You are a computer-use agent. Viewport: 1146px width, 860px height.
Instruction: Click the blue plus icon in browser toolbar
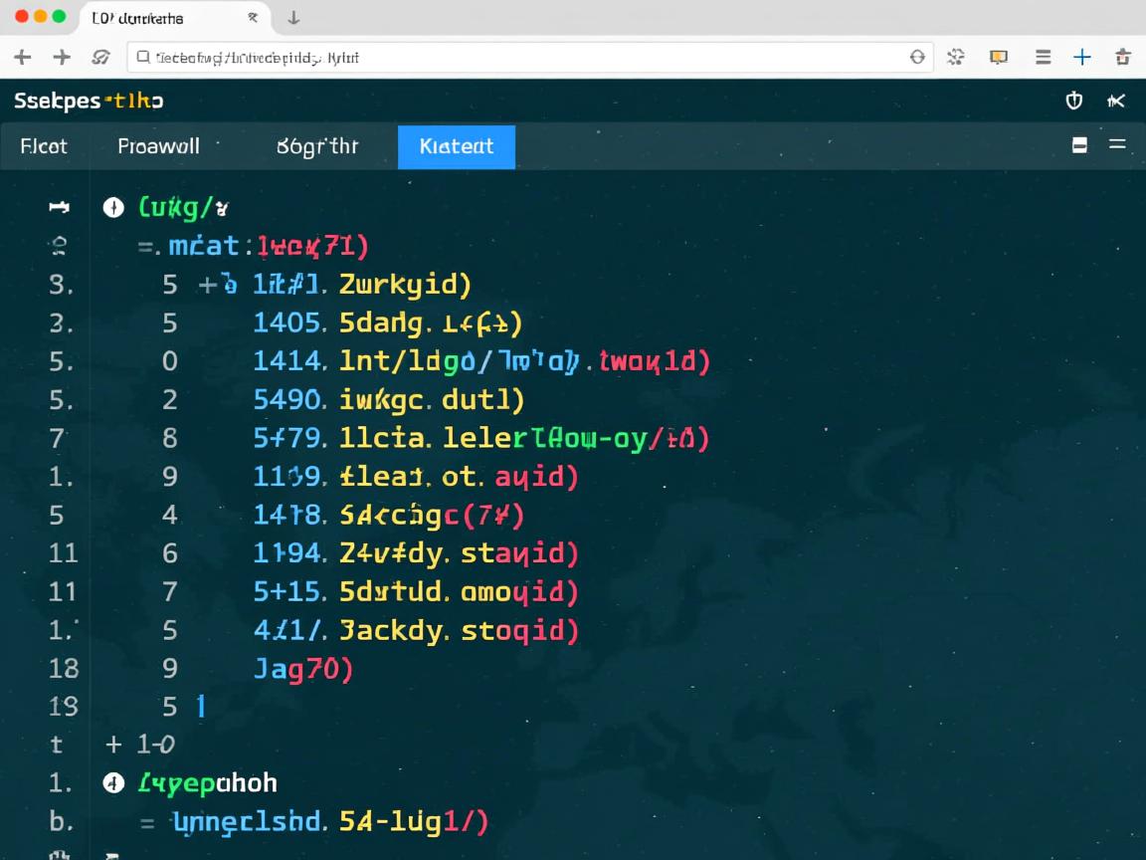click(x=1082, y=58)
